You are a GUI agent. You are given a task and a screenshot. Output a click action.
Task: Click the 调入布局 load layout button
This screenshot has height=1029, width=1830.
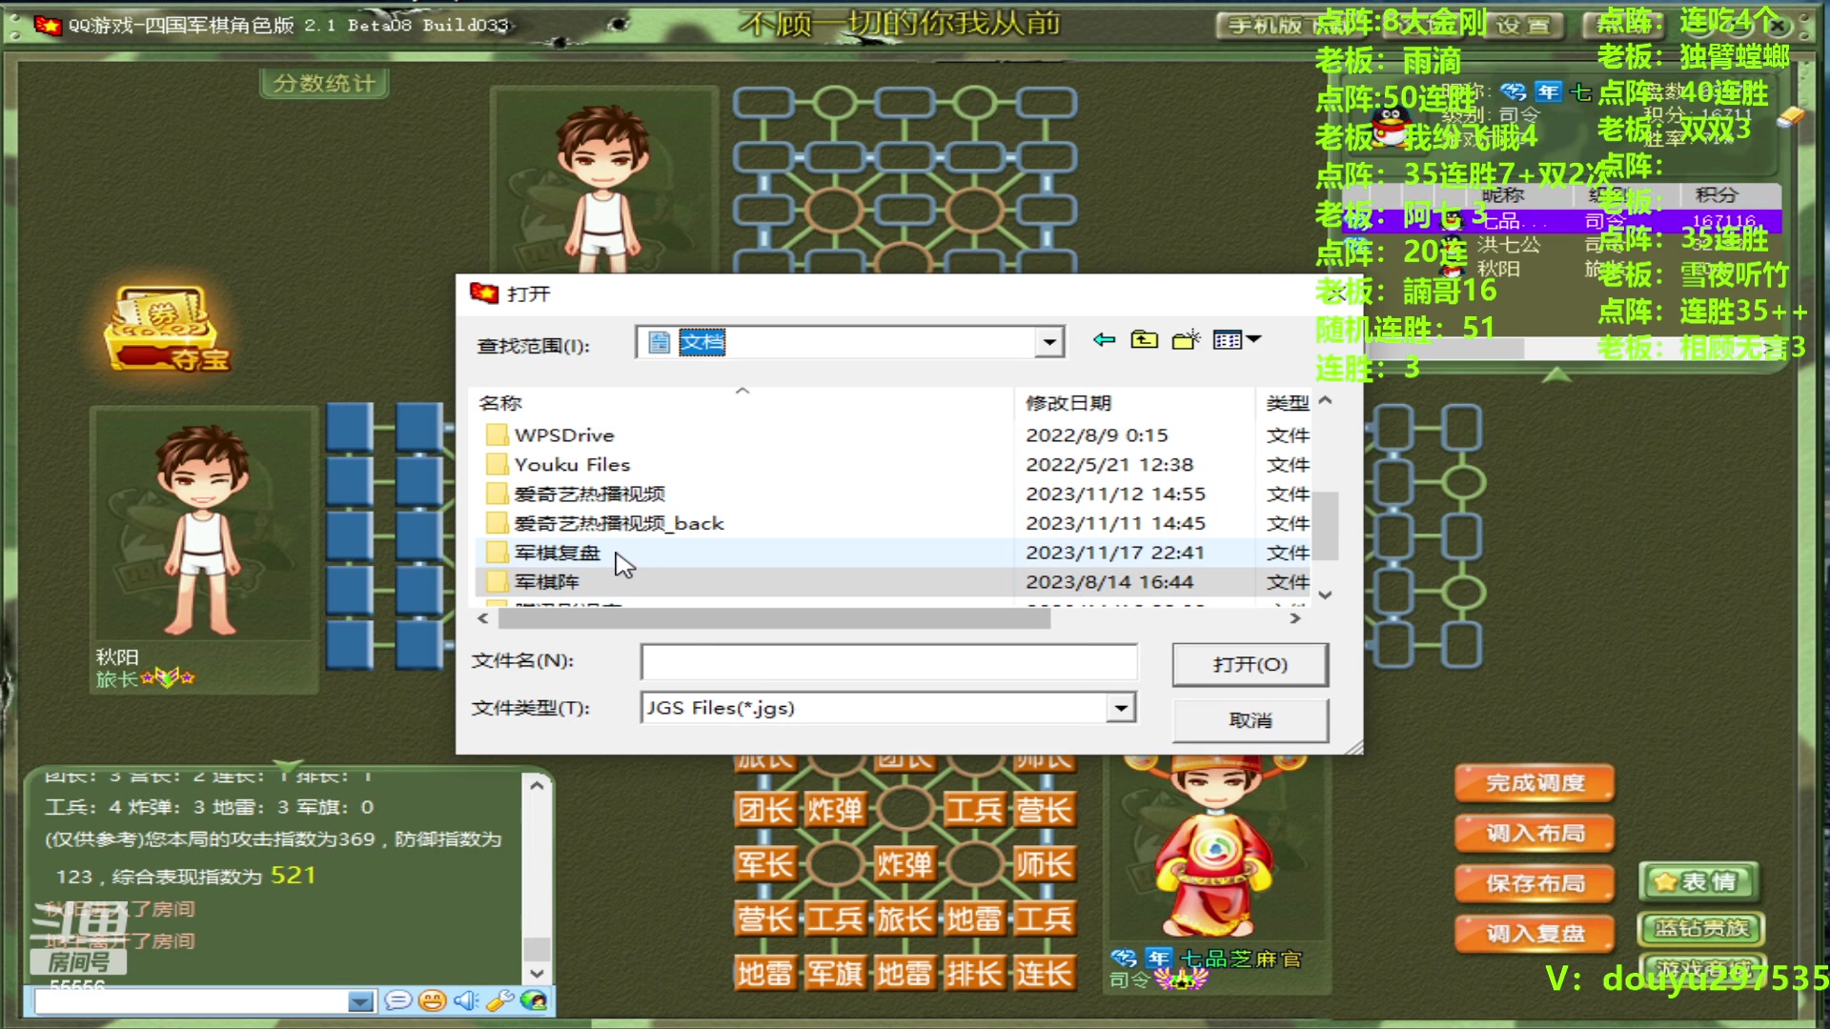[1535, 834]
